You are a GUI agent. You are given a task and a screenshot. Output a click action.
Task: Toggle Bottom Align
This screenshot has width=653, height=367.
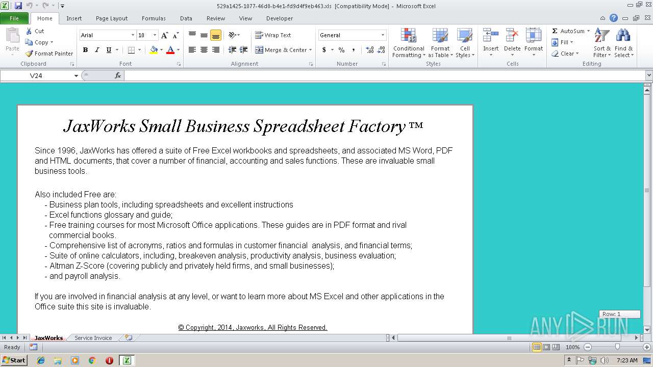pyautogui.click(x=215, y=35)
